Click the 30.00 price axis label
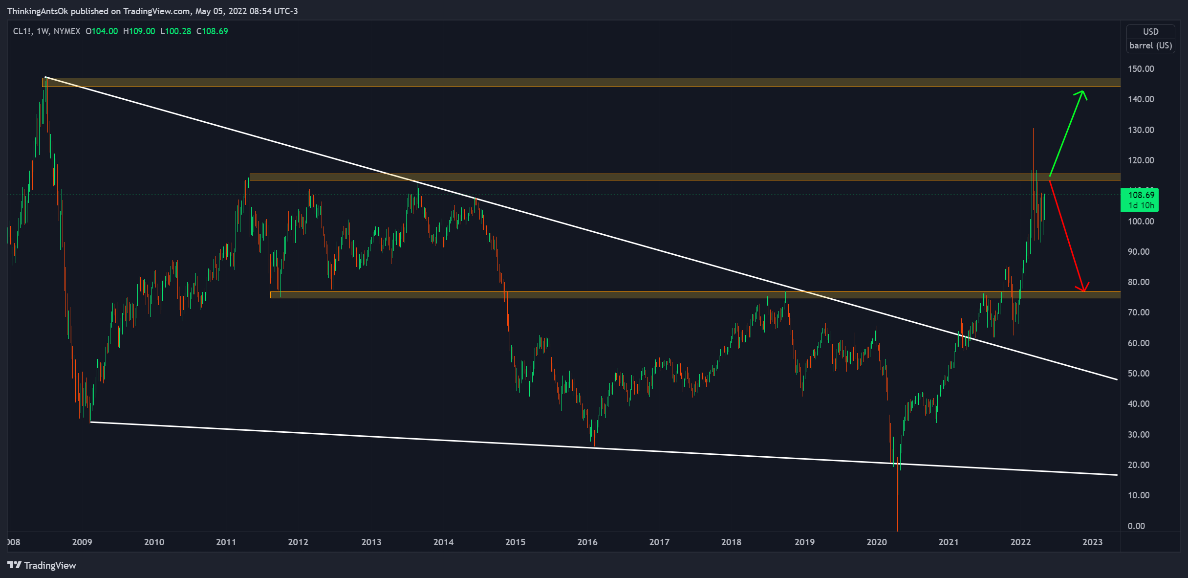Screen dimensions: 1188x578 (1139, 435)
